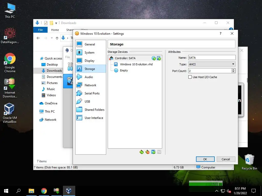Cancel the Settings dialog
This screenshot has height=196, width=262.
pos(226,159)
